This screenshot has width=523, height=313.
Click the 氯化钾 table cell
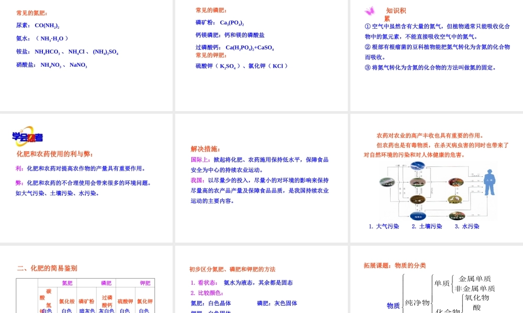pos(145,302)
